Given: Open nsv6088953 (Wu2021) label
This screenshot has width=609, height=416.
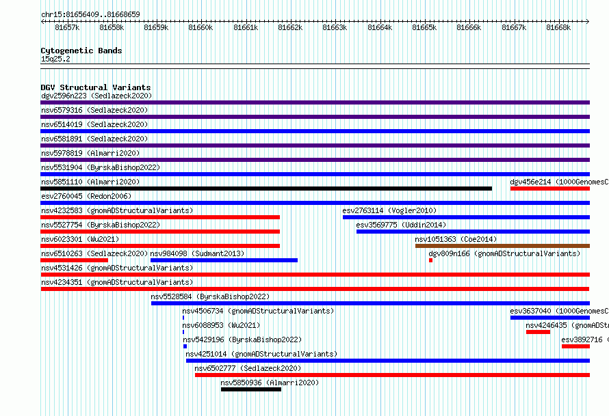Looking at the screenshot, I should pyautogui.click(x=221, y=325).
